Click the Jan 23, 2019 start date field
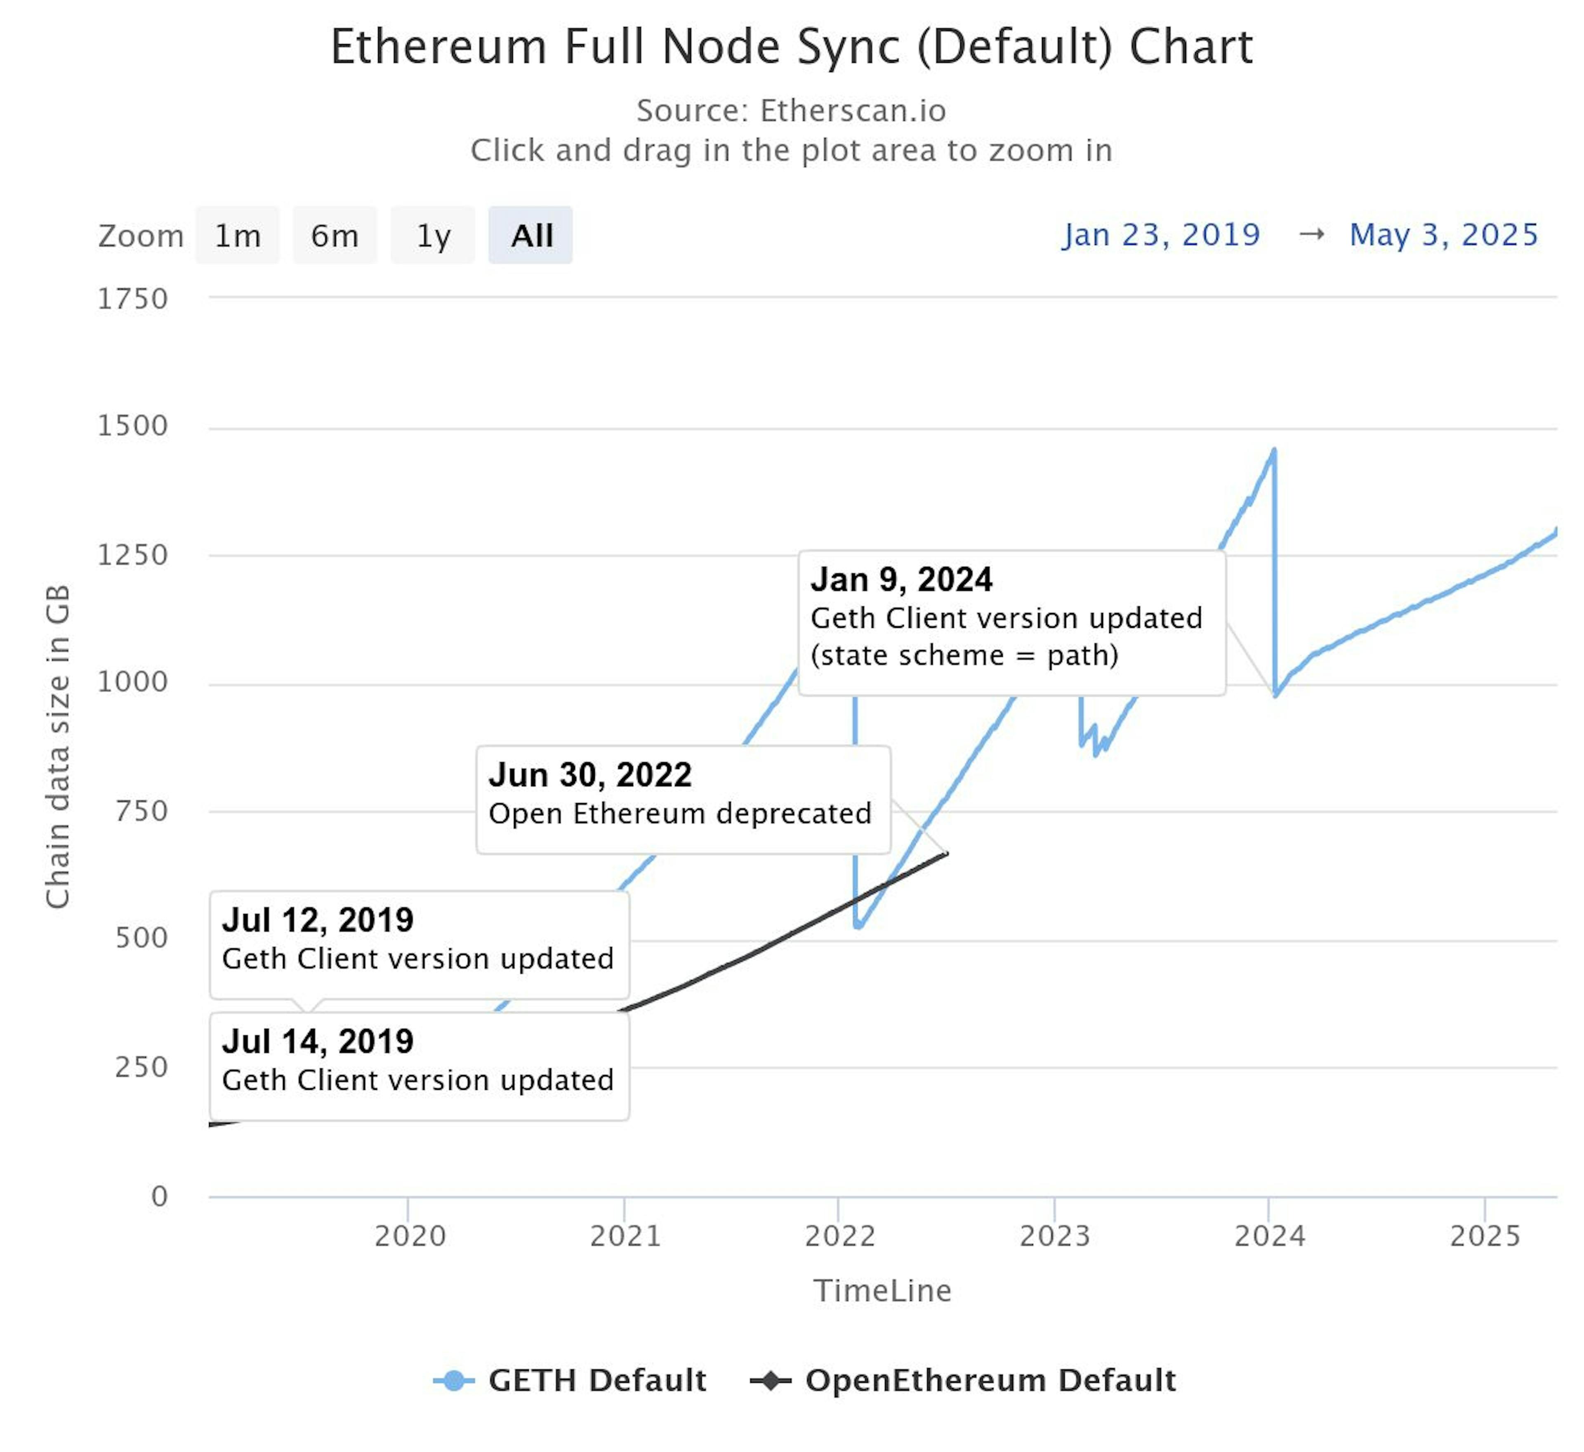Screen dimensions: 1584x1452 1160,235
